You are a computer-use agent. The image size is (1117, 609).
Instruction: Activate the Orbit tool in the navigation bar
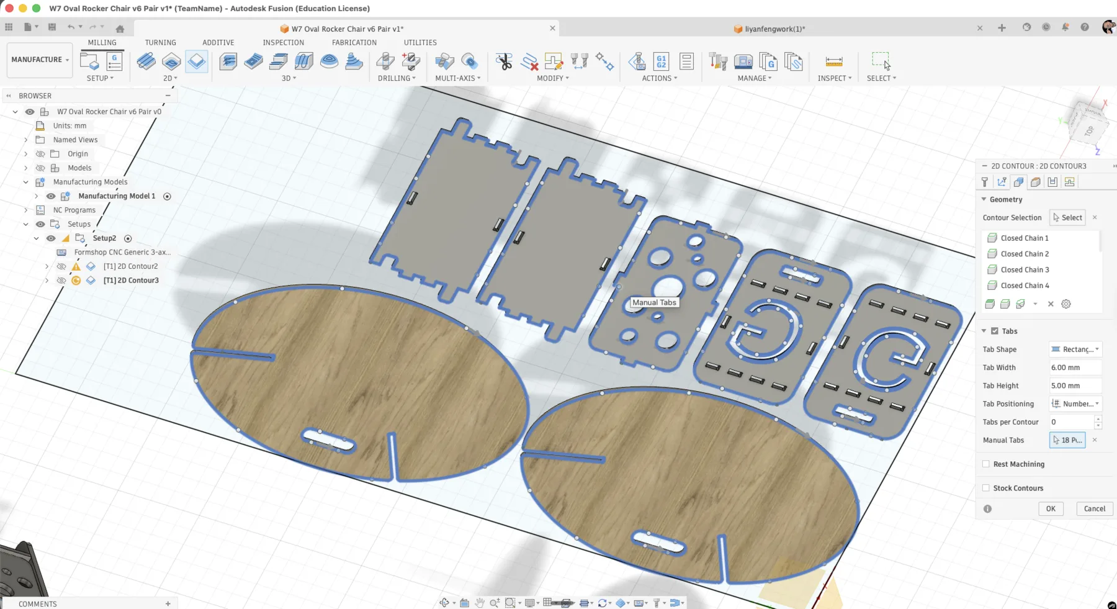(445, 602)
